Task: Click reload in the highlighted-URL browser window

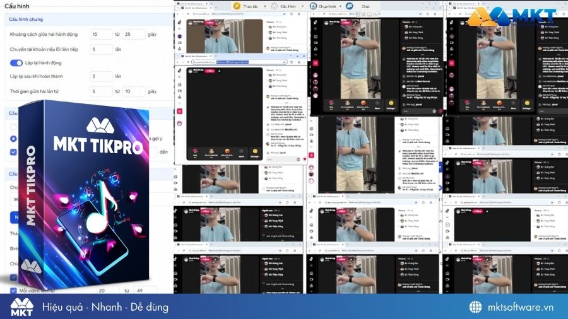Action: point(188,62)
